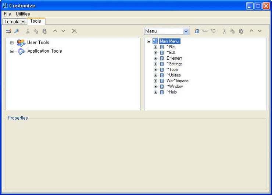Viewport: 272px width, 195px height.
Task: Expand the ~File menu node
Action: click(155, 47)
